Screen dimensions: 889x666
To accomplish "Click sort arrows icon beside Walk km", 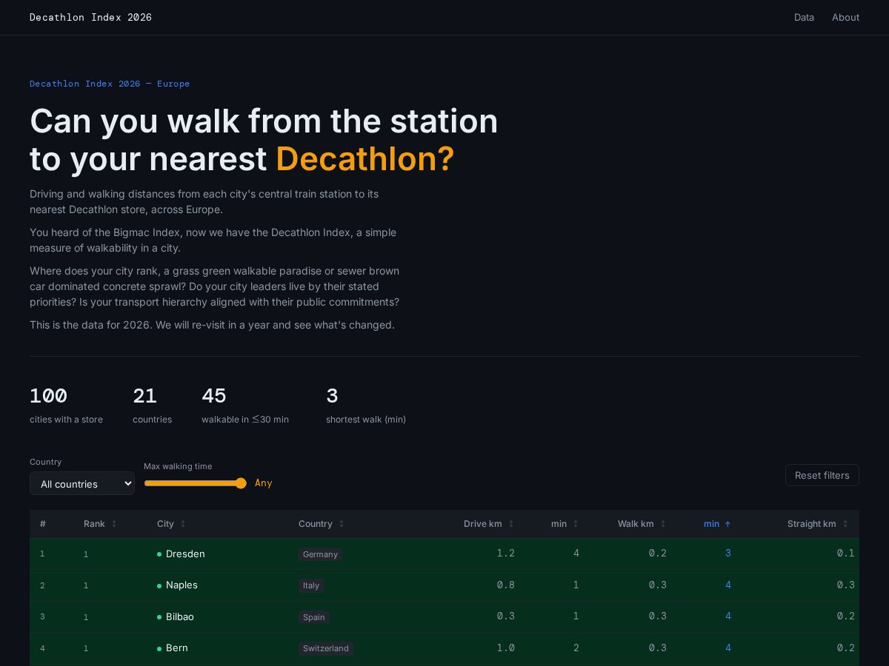I will pyautogui.click(x=663, y=524).
